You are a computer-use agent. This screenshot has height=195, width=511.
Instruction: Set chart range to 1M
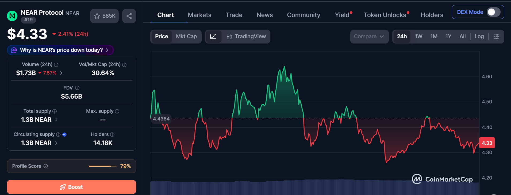tap(434, 37)
